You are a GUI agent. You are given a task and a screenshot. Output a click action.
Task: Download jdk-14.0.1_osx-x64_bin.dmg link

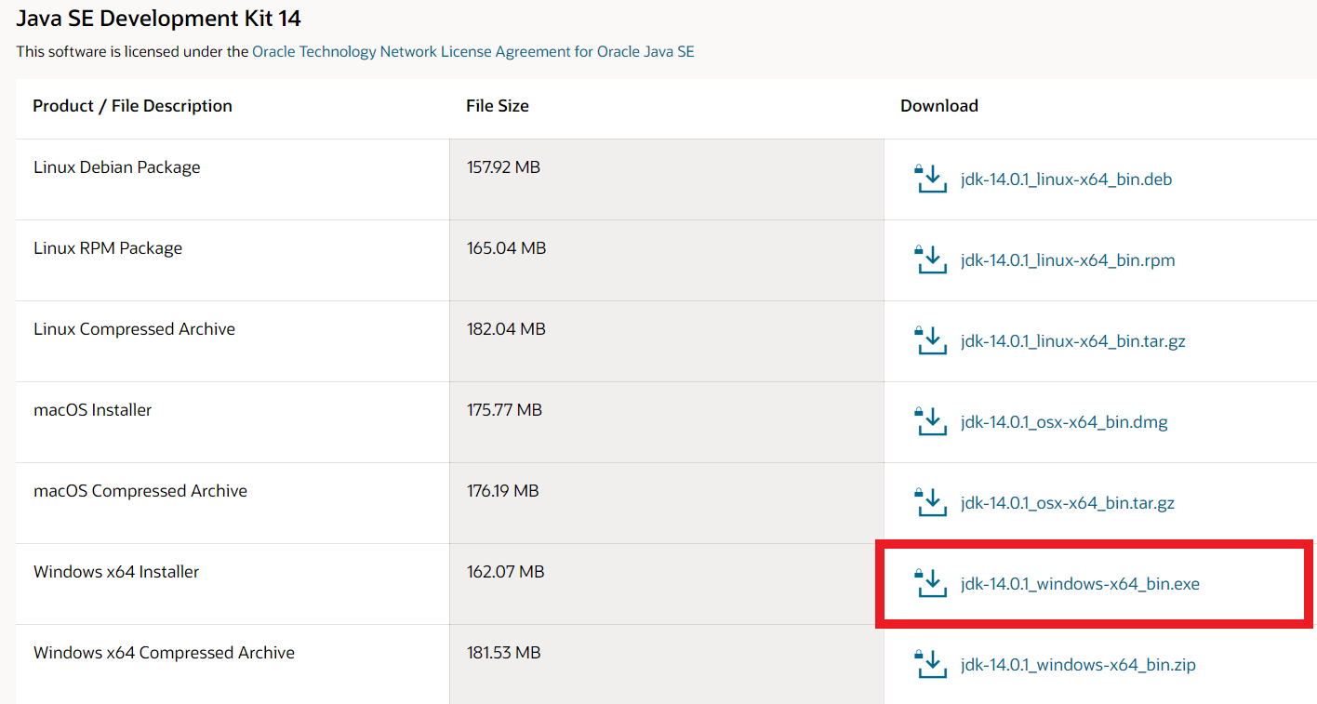[x=1064, y=422]
